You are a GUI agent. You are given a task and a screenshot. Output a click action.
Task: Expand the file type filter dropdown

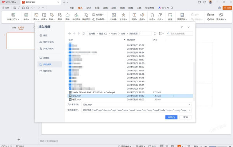[x=190, y=110]
